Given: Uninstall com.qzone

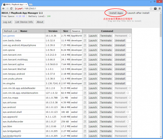Looking at the screenshot, I should click(120, 50).
